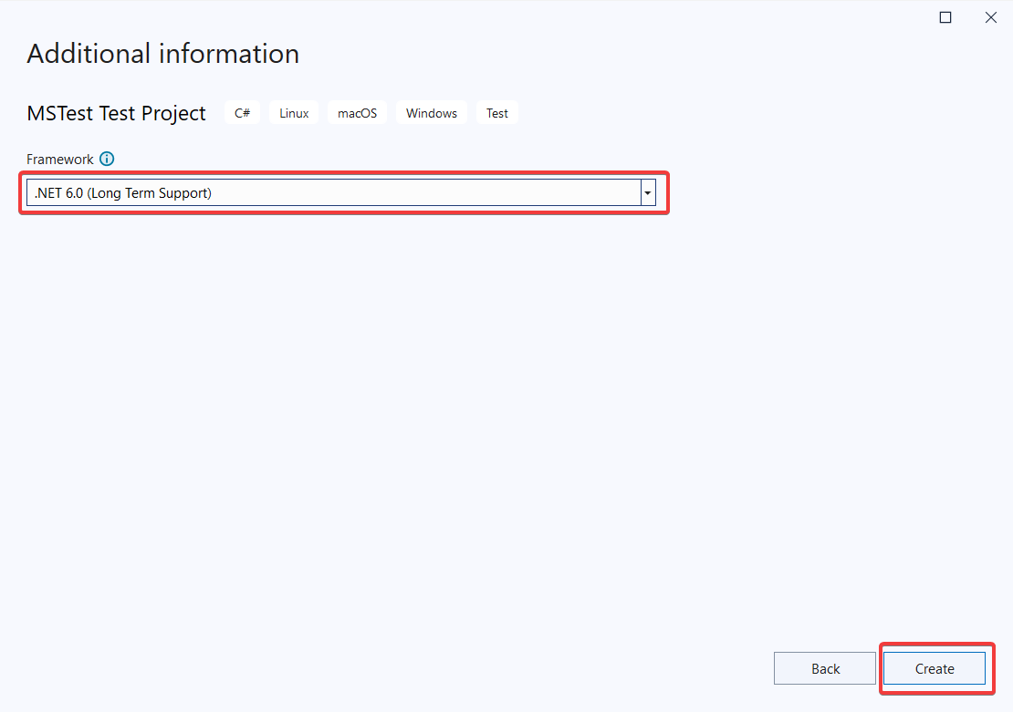Click the Windows platform tag
The width and height of the screenshot is (1013, 712).
(x=431, y=112)
